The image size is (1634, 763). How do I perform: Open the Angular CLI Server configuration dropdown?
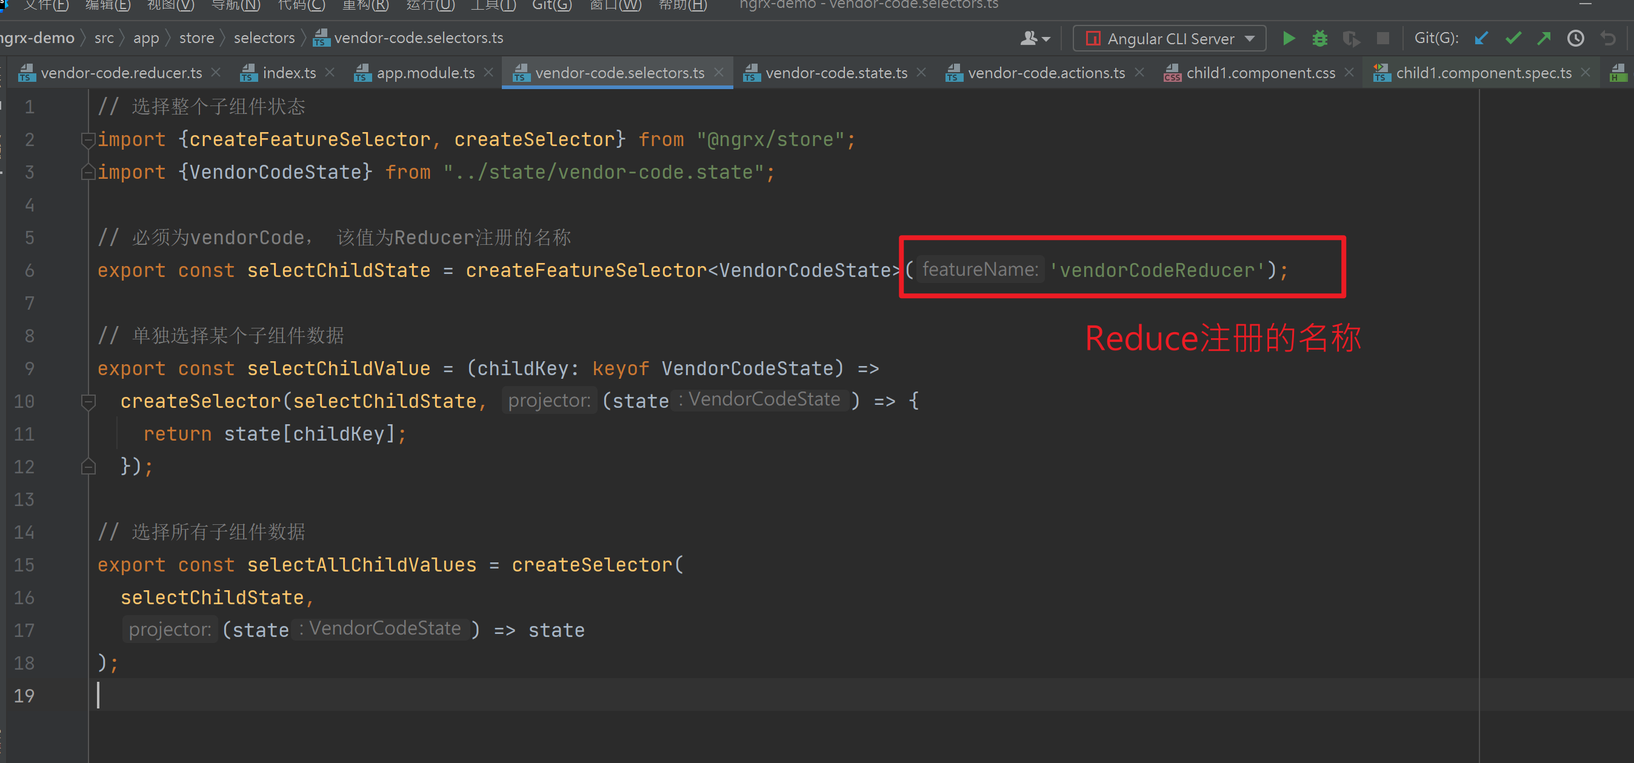pos(1170,39)
